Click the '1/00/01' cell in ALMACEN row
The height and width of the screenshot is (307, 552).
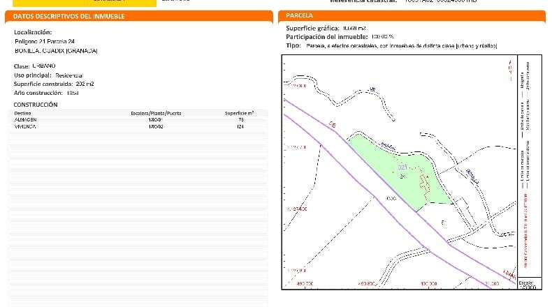click(x=156, y=120)
